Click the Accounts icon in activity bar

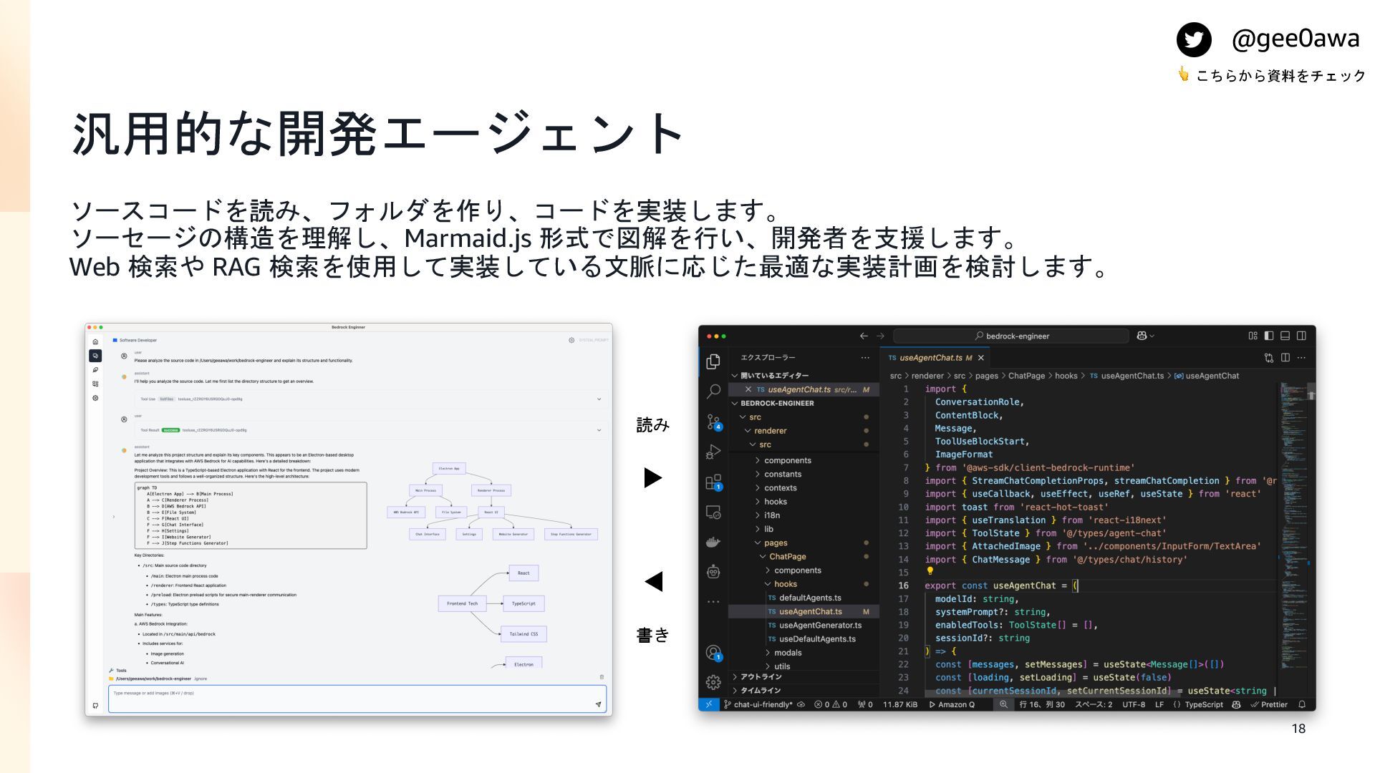[x=713, y=652]
